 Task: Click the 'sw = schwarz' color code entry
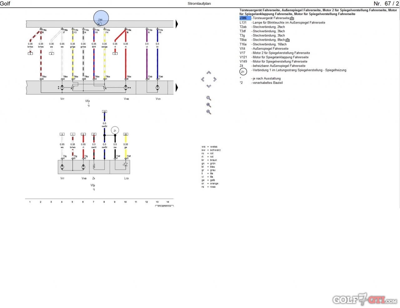(211, 150)
